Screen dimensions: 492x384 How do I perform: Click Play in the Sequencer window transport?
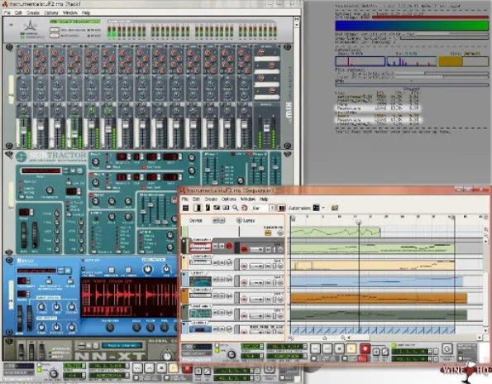[x=351, y=348]
